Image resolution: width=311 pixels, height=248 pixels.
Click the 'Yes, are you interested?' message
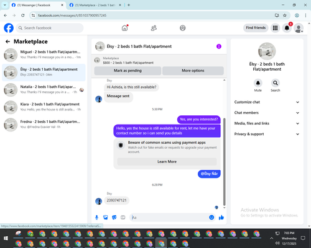[199, 120]
